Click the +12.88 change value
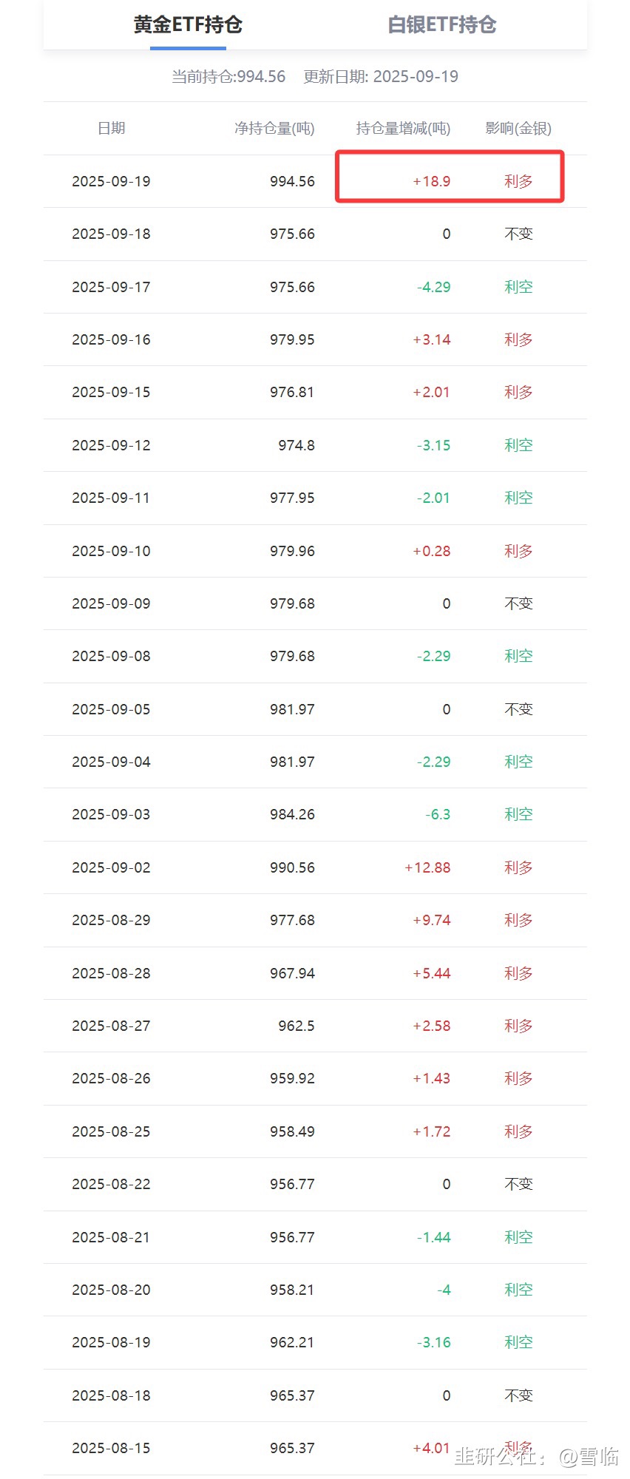This screenshot has width=630, height=1479. [427, 868]
